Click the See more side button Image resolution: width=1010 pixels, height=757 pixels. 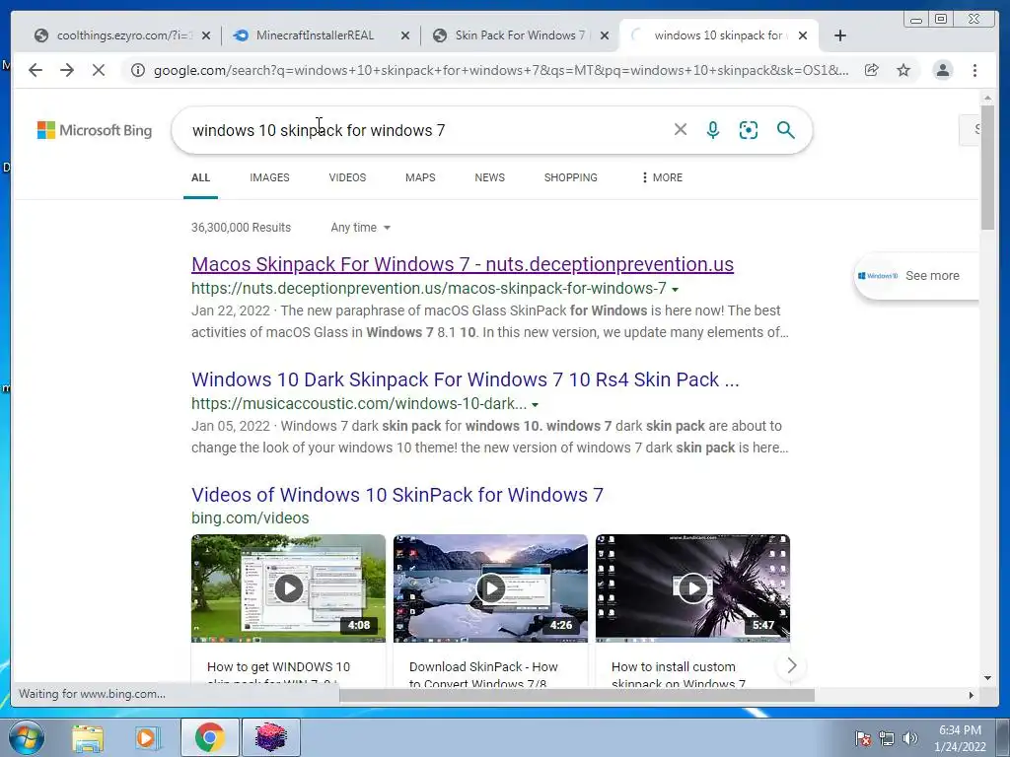[x=916, y=276]
